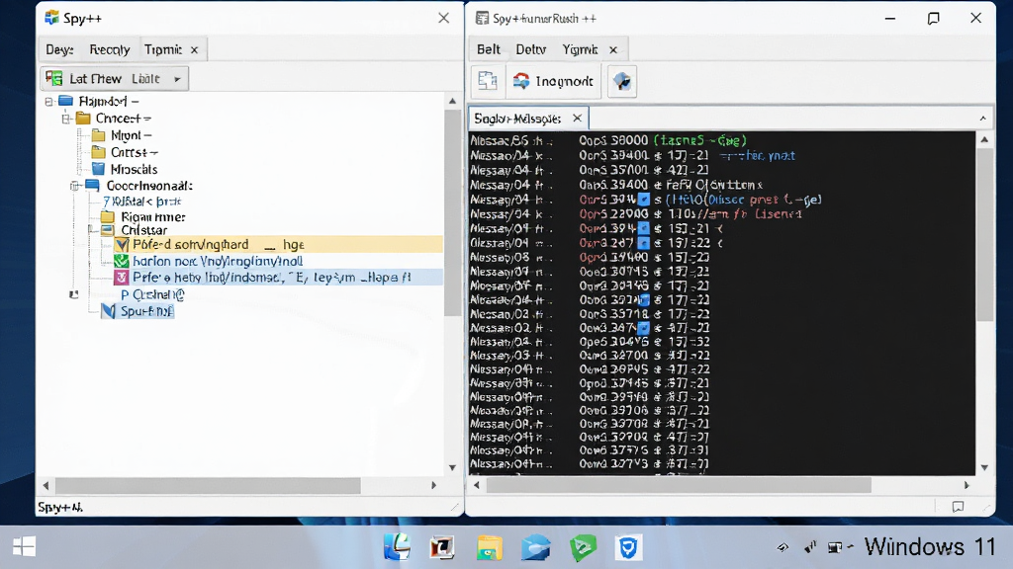This screenshot has width=1013, height=569.
Task: Click the green window-list icon on the left toolbar
Action: (x=54, y=79)
